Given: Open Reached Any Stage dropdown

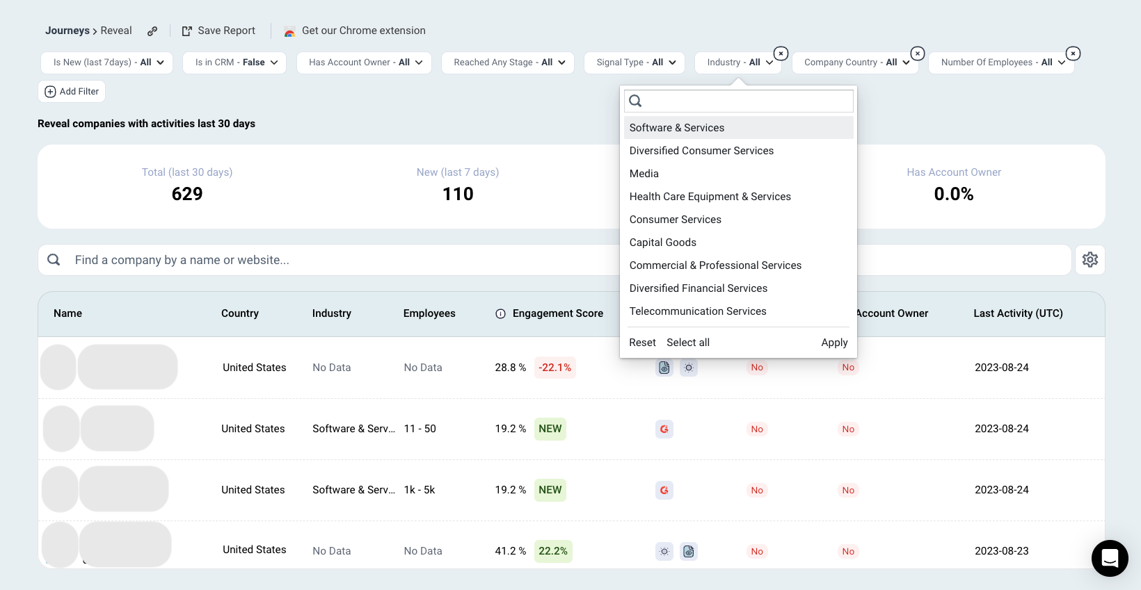Looking at the screenshot, I should pos(508,63).
